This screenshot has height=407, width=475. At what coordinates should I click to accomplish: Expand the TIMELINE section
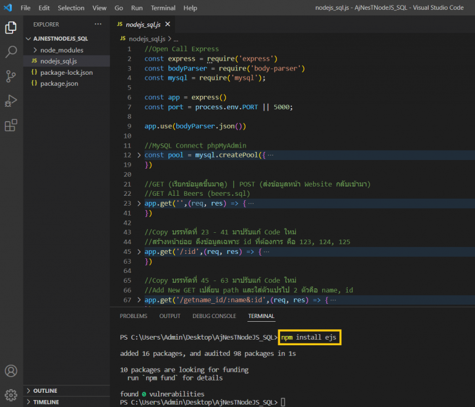click(46, 402)
